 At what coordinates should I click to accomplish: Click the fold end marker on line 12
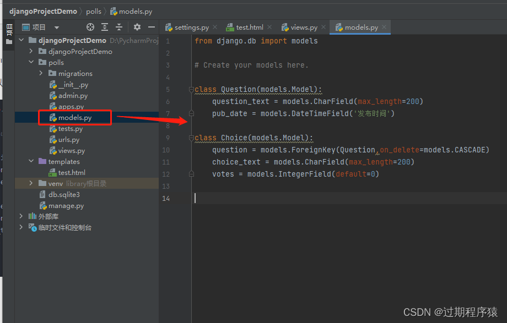click(x=191, y=174)
